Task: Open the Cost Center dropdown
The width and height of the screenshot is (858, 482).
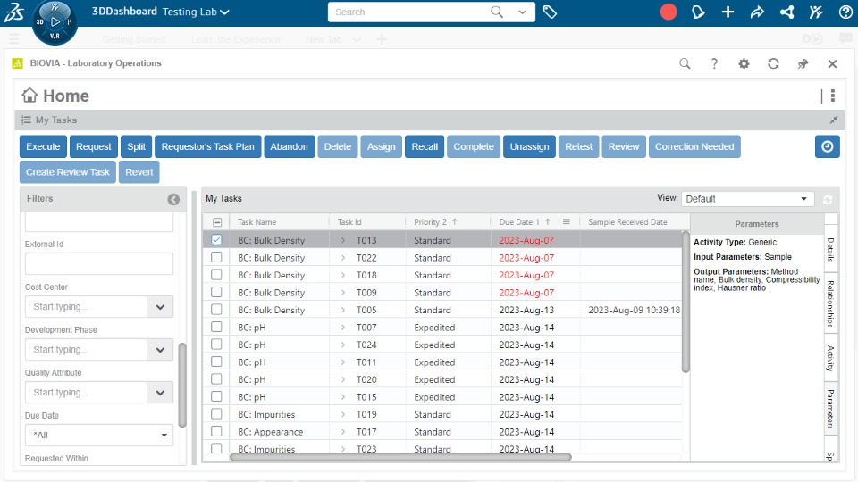Action: pos(160,306)
